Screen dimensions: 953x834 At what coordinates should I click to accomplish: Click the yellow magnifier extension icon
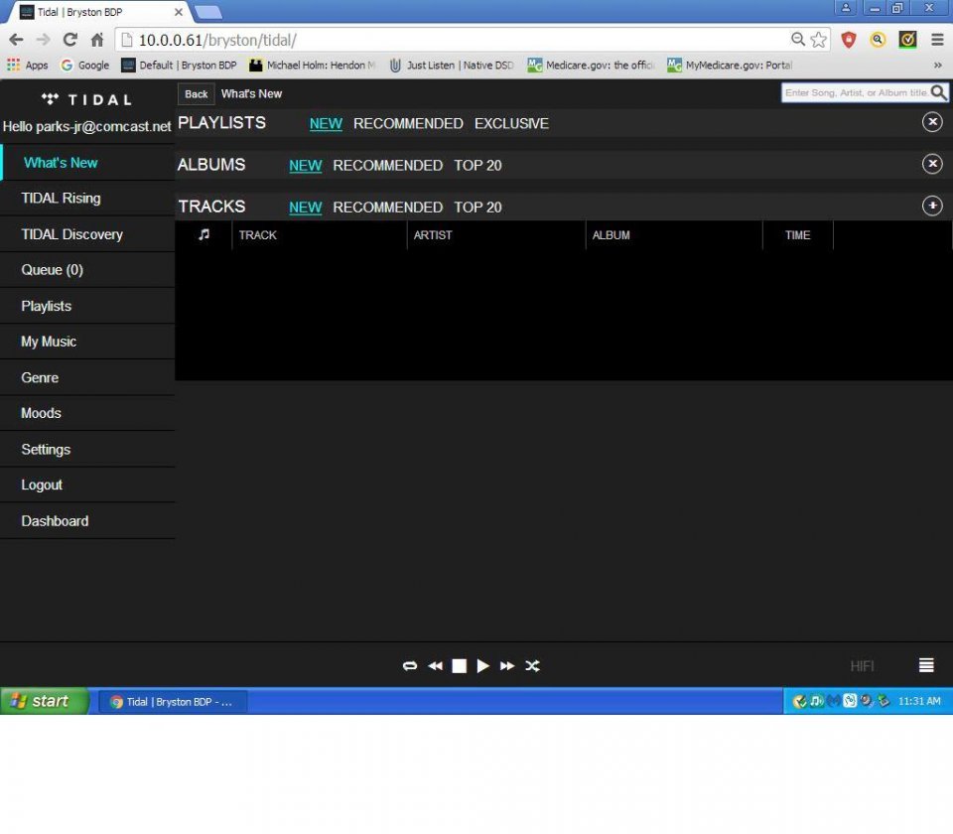pyautogui.click(x=878, y=40)
